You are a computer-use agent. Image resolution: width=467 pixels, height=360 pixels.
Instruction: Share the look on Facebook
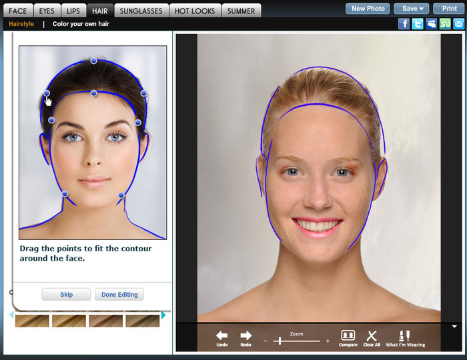click(404, 24)
